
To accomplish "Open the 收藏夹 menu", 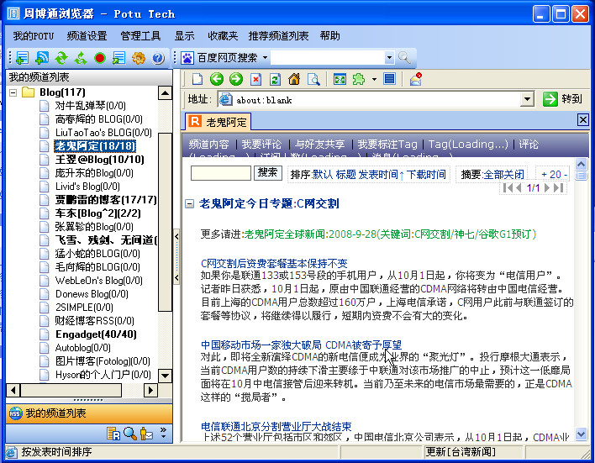I will click(223, 36).
